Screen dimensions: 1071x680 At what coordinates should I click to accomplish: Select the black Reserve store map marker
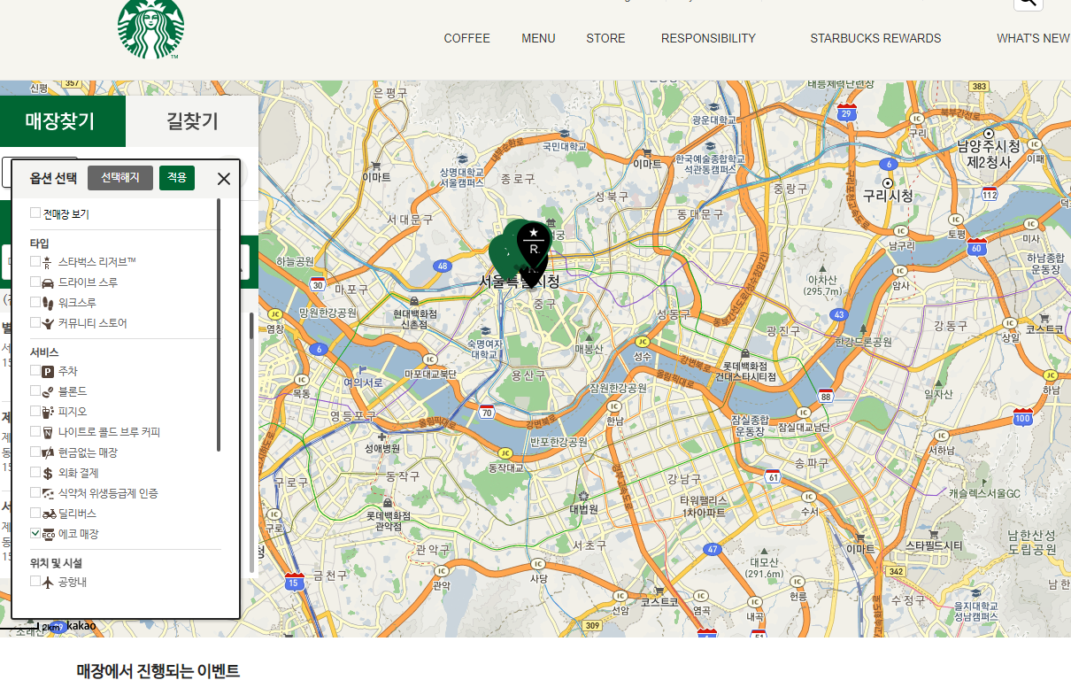[534, 246]
